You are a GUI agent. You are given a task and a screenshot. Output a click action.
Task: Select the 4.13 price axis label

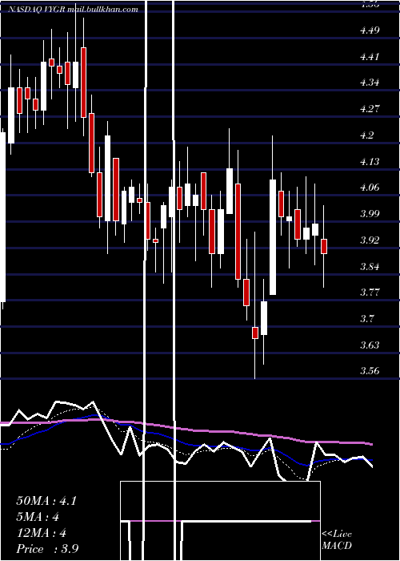[x=370, y=161]
